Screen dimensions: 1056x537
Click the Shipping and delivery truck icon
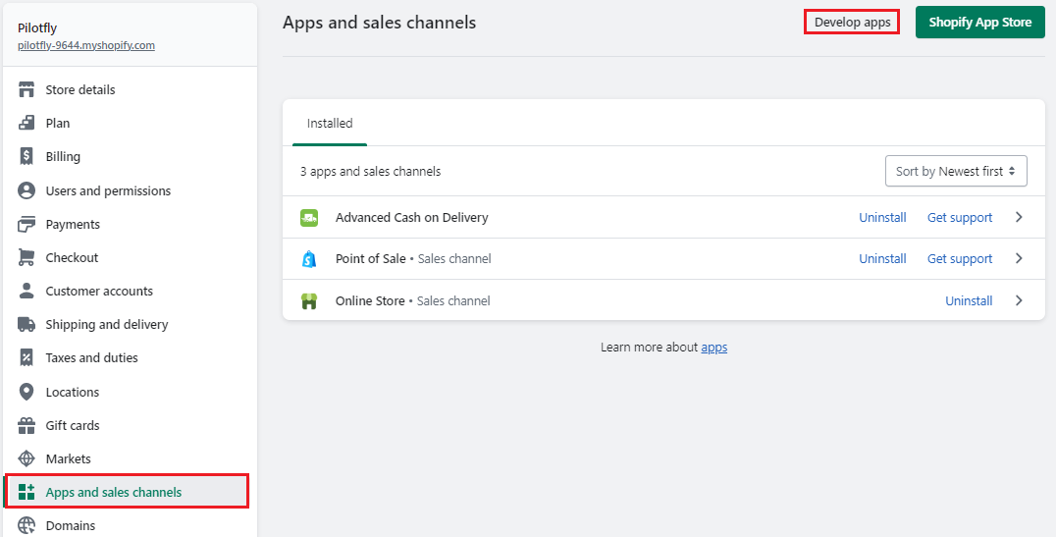(26, 325)
